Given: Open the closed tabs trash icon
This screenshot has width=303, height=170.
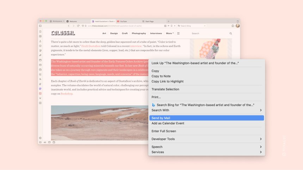Looking at the screenshot, I should coord(237,21).
